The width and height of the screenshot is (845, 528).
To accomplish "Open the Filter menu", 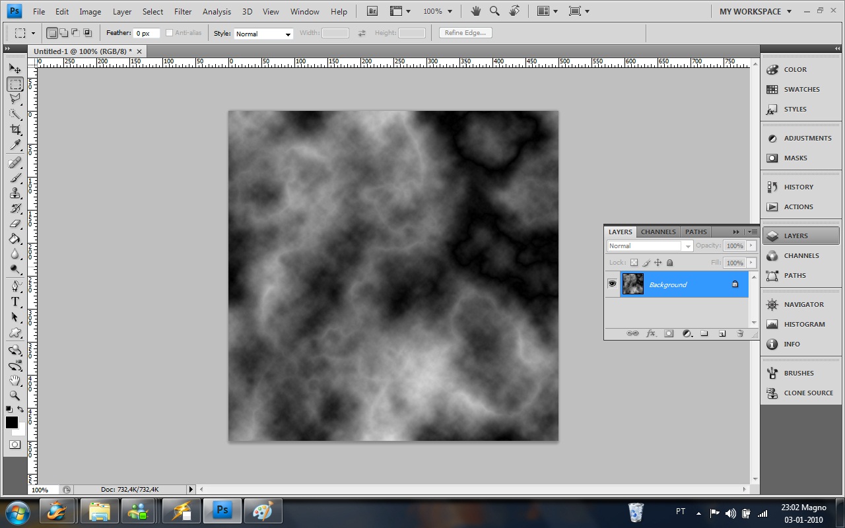I will tap(183, 12).
